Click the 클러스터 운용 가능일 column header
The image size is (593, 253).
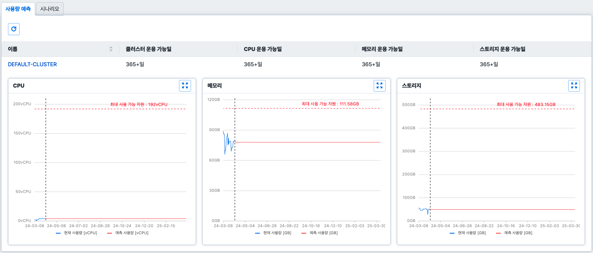(149, 49)
